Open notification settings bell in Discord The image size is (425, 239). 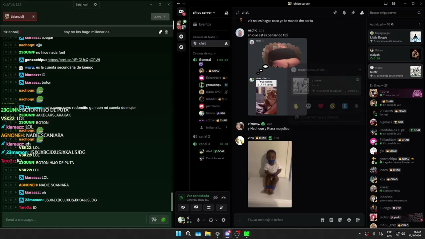click(x=344, y=13)
